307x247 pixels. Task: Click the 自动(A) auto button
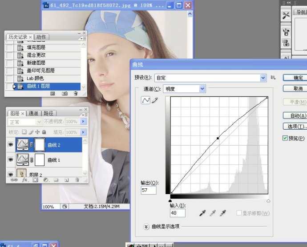(295, 116)
